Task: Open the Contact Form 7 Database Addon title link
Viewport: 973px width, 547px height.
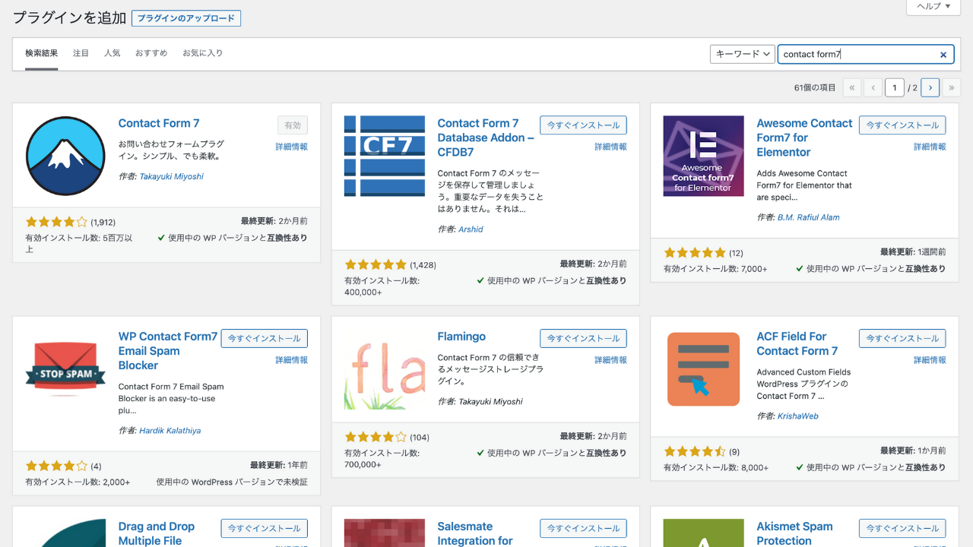Action: click(x=486, y=138)
